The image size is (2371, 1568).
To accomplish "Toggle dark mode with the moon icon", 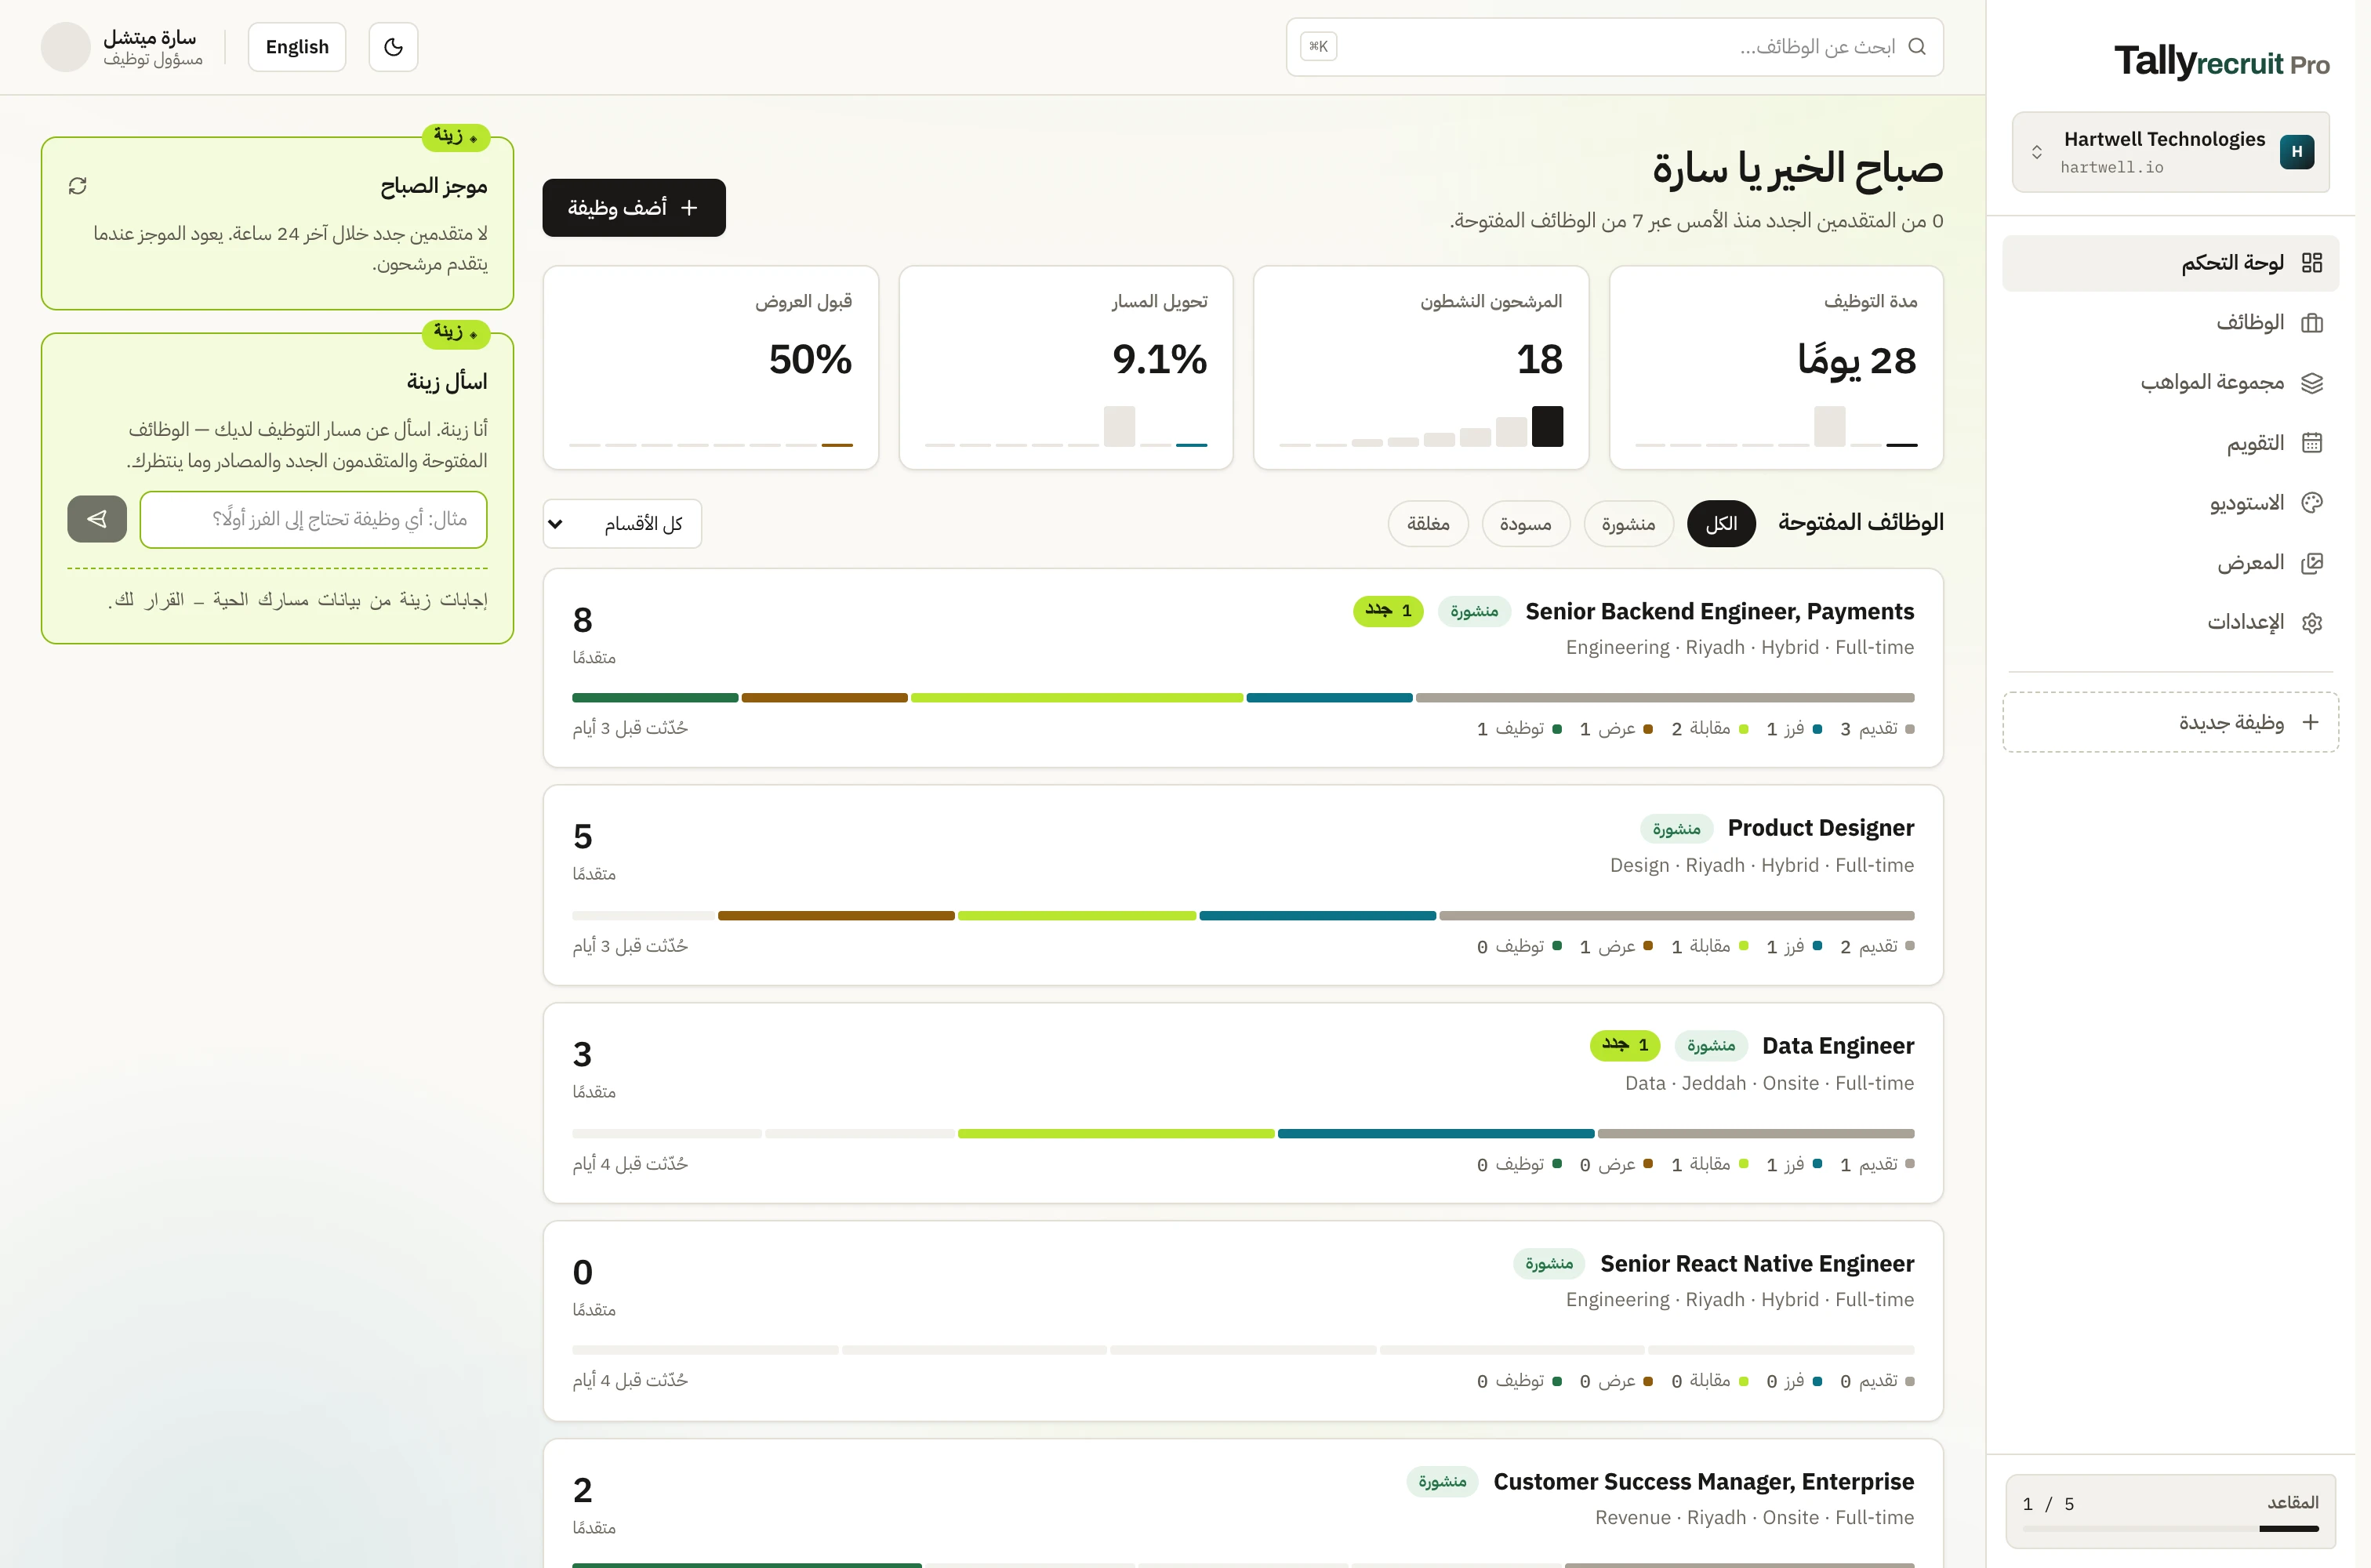I will coord(393,47).
